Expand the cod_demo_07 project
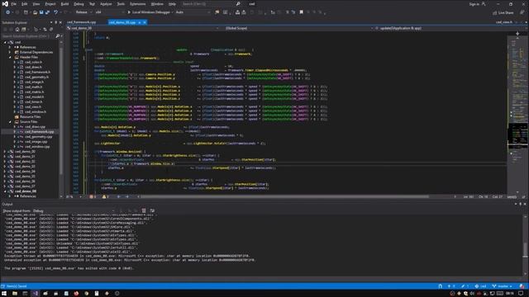529x297 pixels. click(x=5, y=186)
